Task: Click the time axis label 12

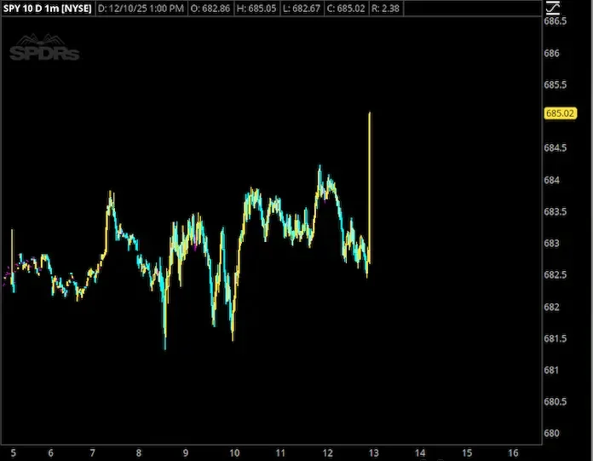Action: click(x=327, y=453)
